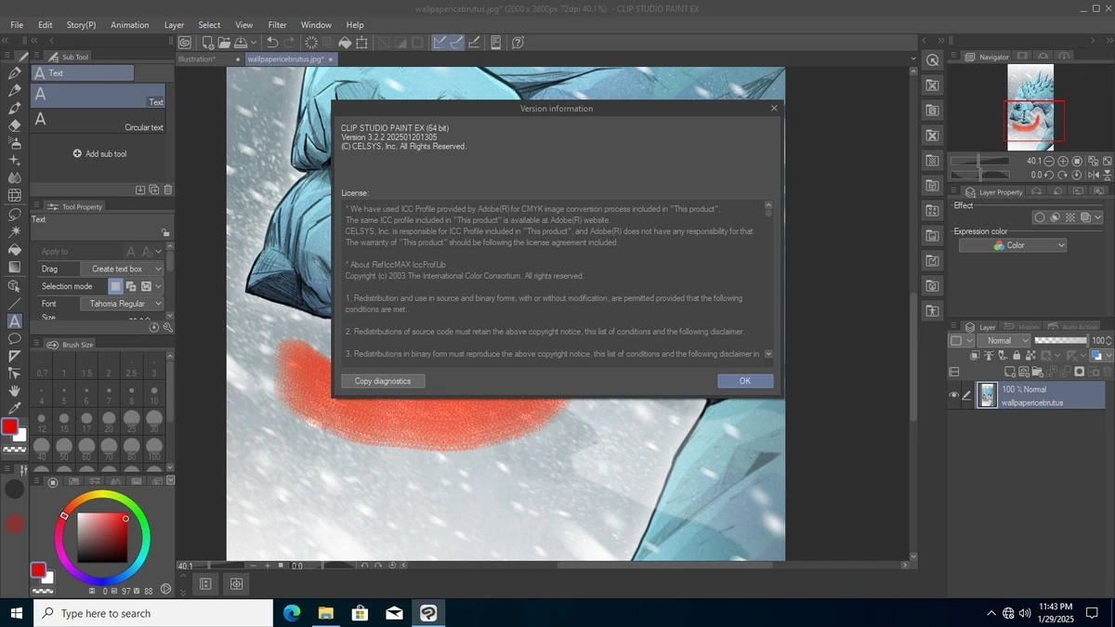The height and width of the screenshot is (627, 1115).
Task: Select Circular text sub tool
Action: tap(98, 121)
